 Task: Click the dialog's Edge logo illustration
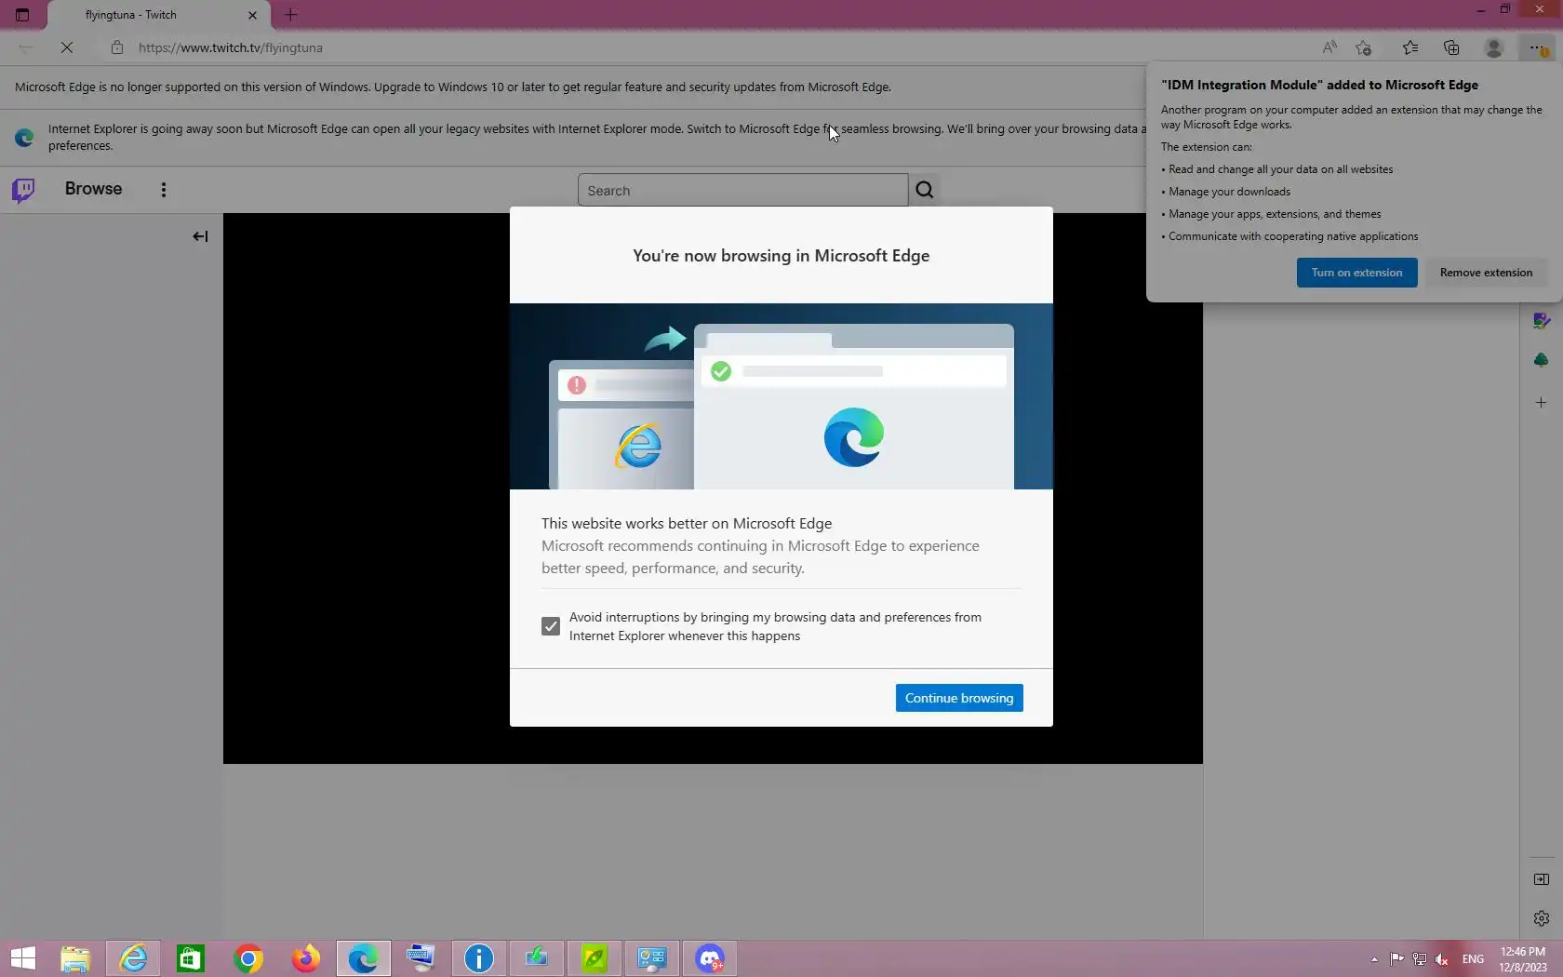pyautogui.click(x=854, y=437)
